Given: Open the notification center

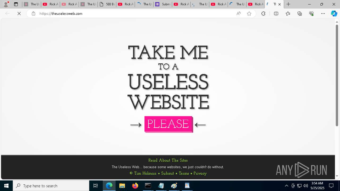Looking at the screenshot, I should 331,186.
